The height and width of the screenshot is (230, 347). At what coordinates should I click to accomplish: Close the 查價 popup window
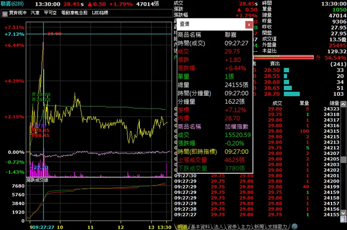[249, 24]
